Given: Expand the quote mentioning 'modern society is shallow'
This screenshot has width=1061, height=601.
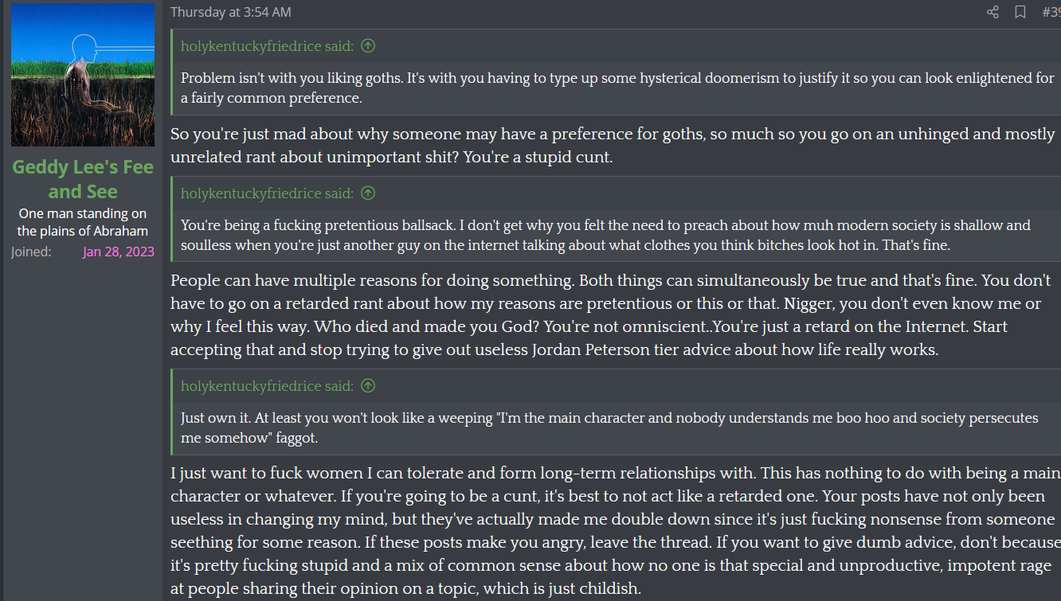Looking at the screenshot, I should [x=605, y=236].
